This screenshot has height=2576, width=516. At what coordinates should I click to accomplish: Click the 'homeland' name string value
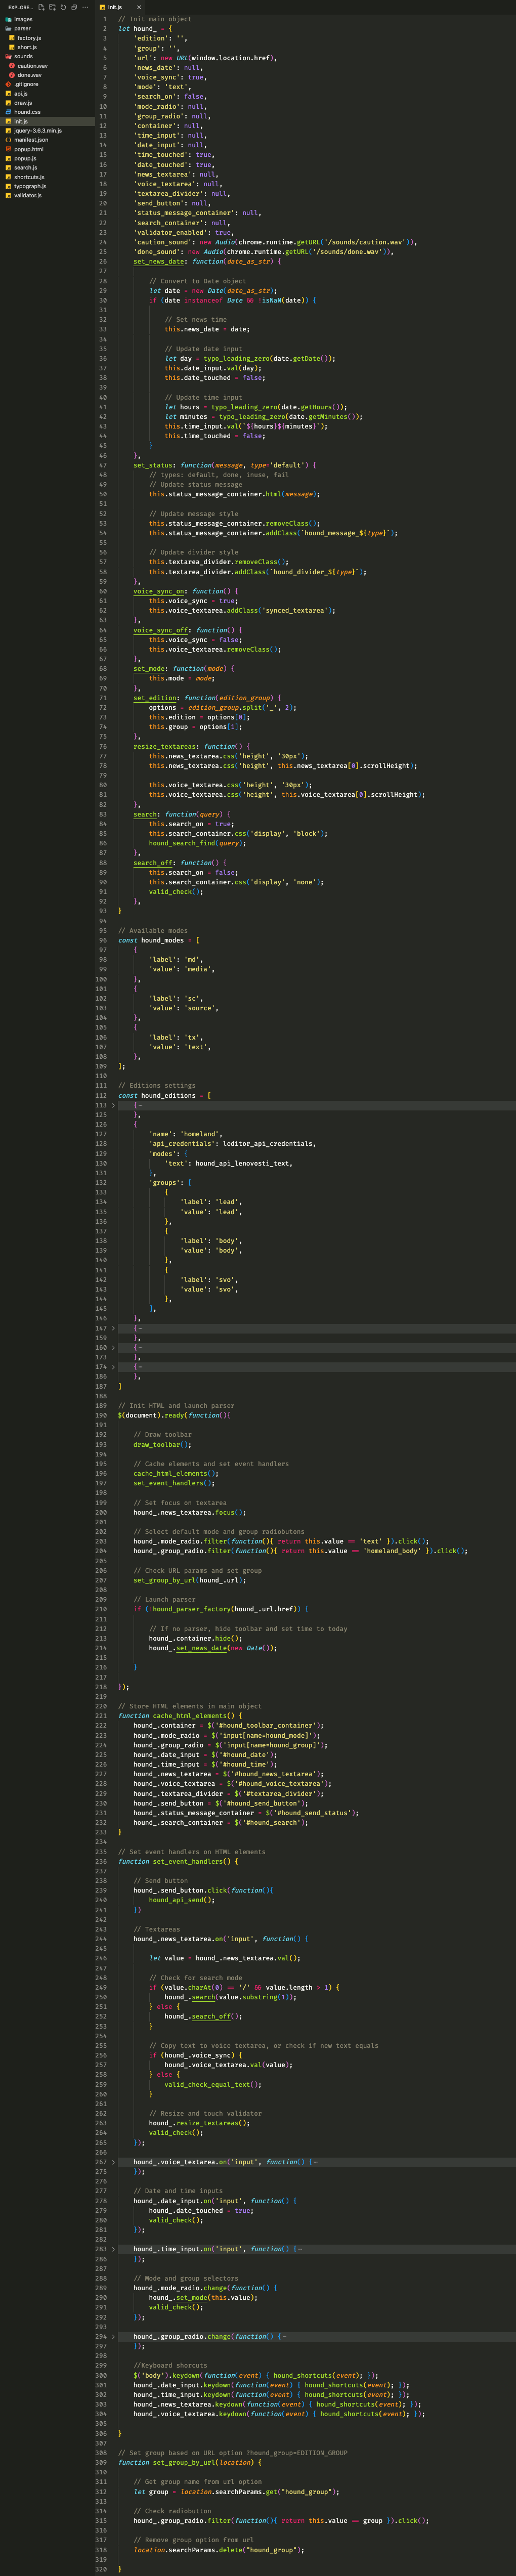pyautogui.click(x=201, y=1134)
